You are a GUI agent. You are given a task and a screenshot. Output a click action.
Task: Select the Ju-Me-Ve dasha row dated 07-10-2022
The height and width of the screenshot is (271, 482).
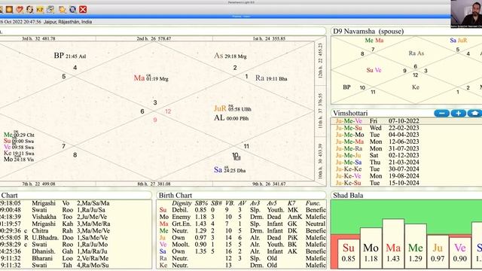[407, 121]
